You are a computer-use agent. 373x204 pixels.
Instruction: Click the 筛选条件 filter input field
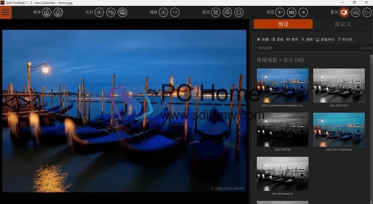313,48
